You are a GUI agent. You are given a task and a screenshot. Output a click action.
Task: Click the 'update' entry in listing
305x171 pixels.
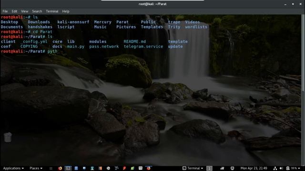coord(175,47)
